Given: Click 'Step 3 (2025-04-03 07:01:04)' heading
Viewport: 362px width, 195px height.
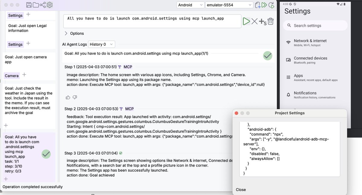Looking at the screenshot, I should tap(91, 153).
